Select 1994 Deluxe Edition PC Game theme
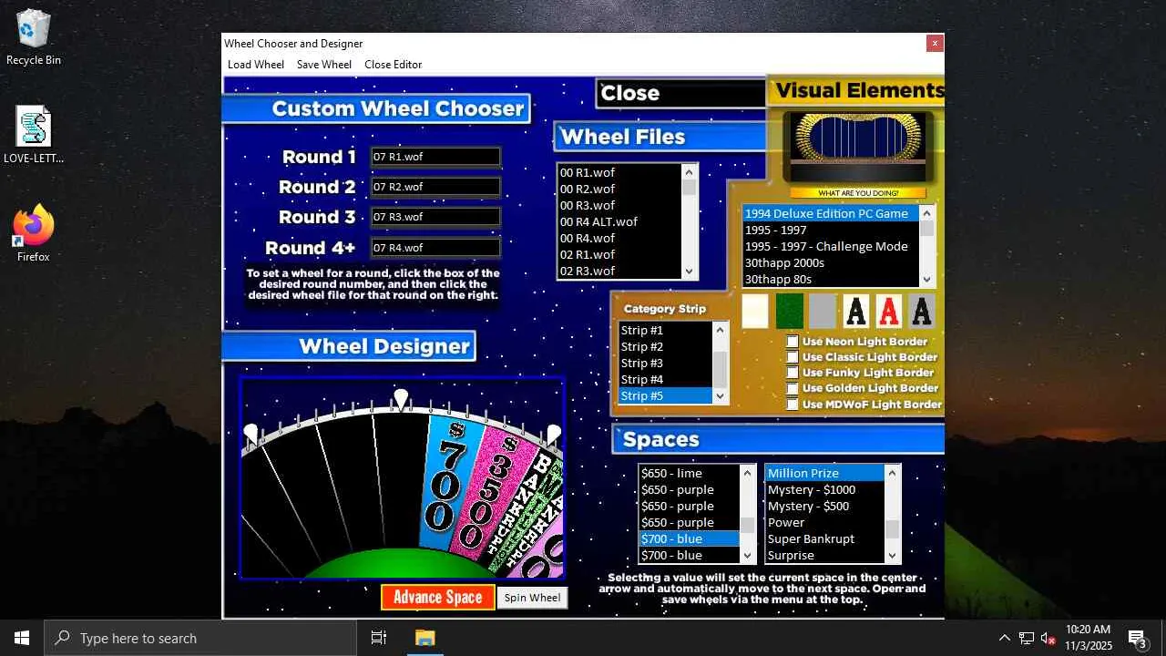The height and width of the screenshot is (656, 1166). pyautogui.click(x=831, y=213)
